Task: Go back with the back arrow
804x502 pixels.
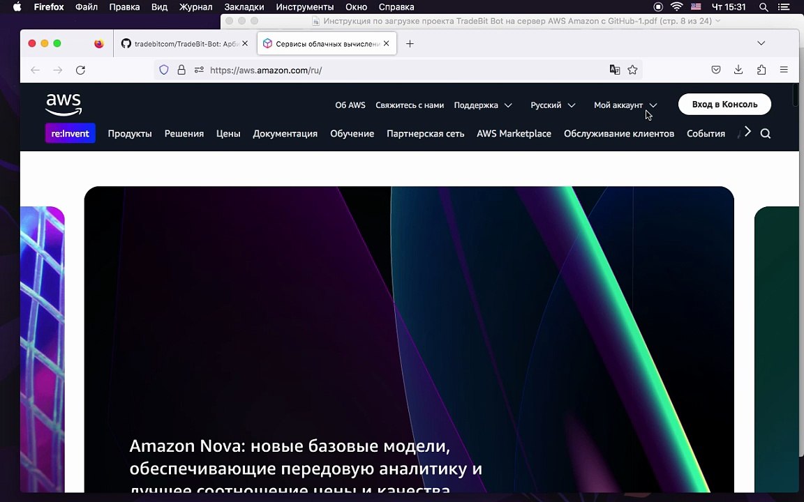Action: (35, 70)
